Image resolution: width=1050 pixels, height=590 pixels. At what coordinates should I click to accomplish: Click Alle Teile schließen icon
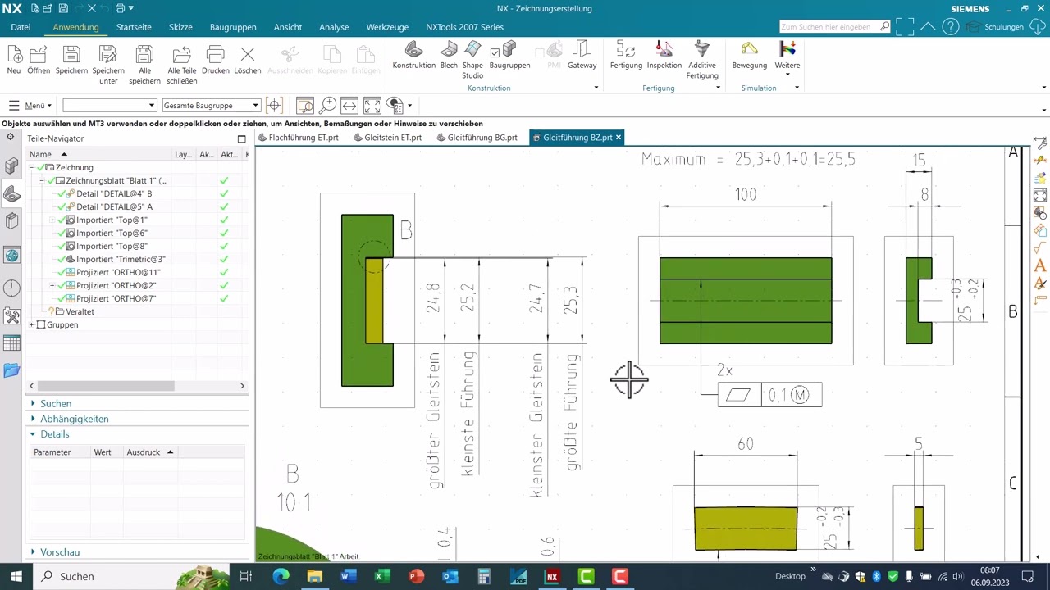pos(181,54)
